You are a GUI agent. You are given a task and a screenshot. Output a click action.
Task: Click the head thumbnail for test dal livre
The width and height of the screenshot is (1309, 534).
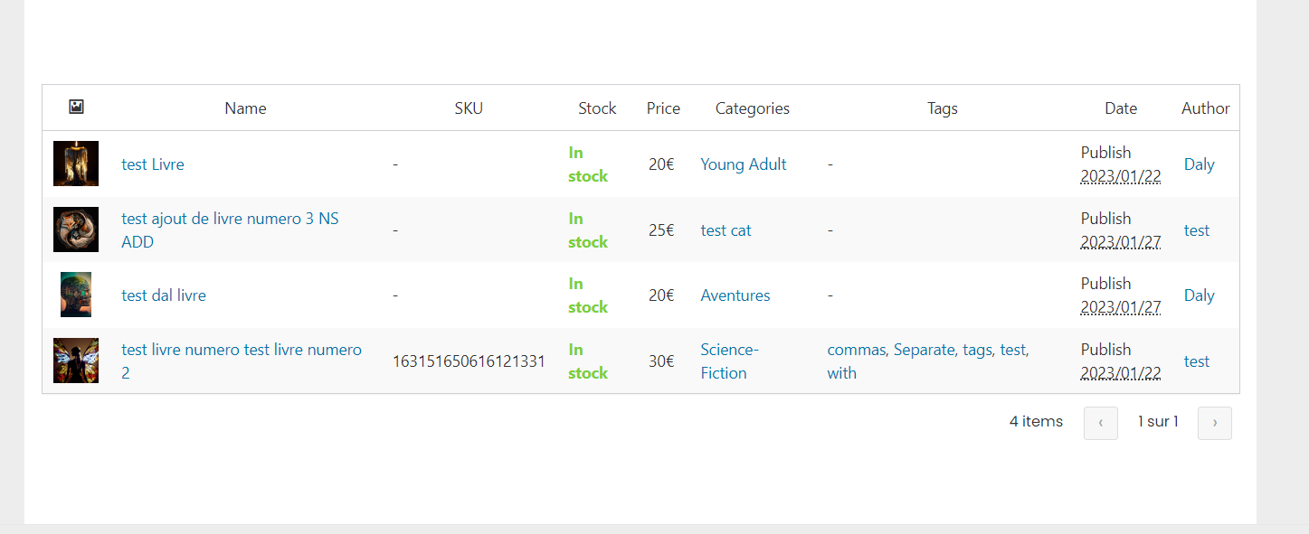(x=76, y=295)
